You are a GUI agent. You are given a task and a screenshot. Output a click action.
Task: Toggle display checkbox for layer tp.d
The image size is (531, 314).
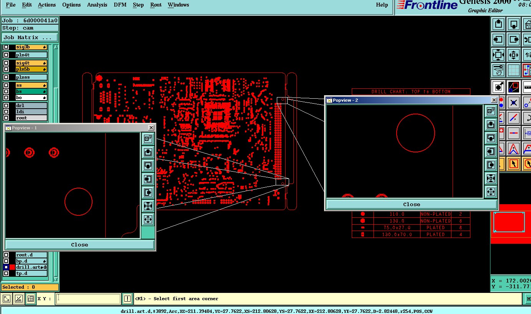(6, 273)
